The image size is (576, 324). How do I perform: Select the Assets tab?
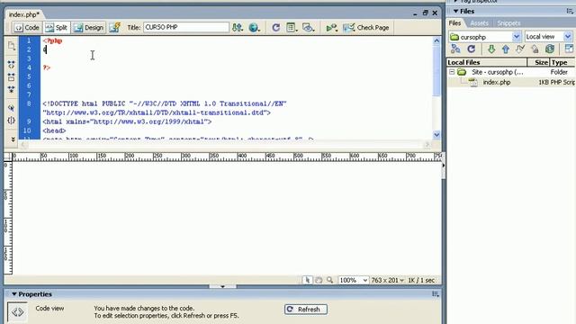480,23
